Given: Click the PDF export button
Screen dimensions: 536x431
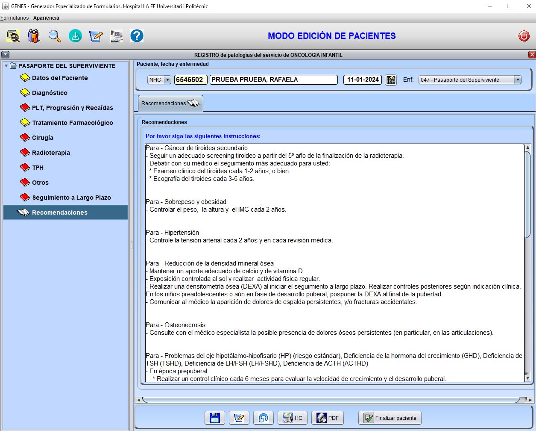Looking at the screenshot, I should coord(328,418).
